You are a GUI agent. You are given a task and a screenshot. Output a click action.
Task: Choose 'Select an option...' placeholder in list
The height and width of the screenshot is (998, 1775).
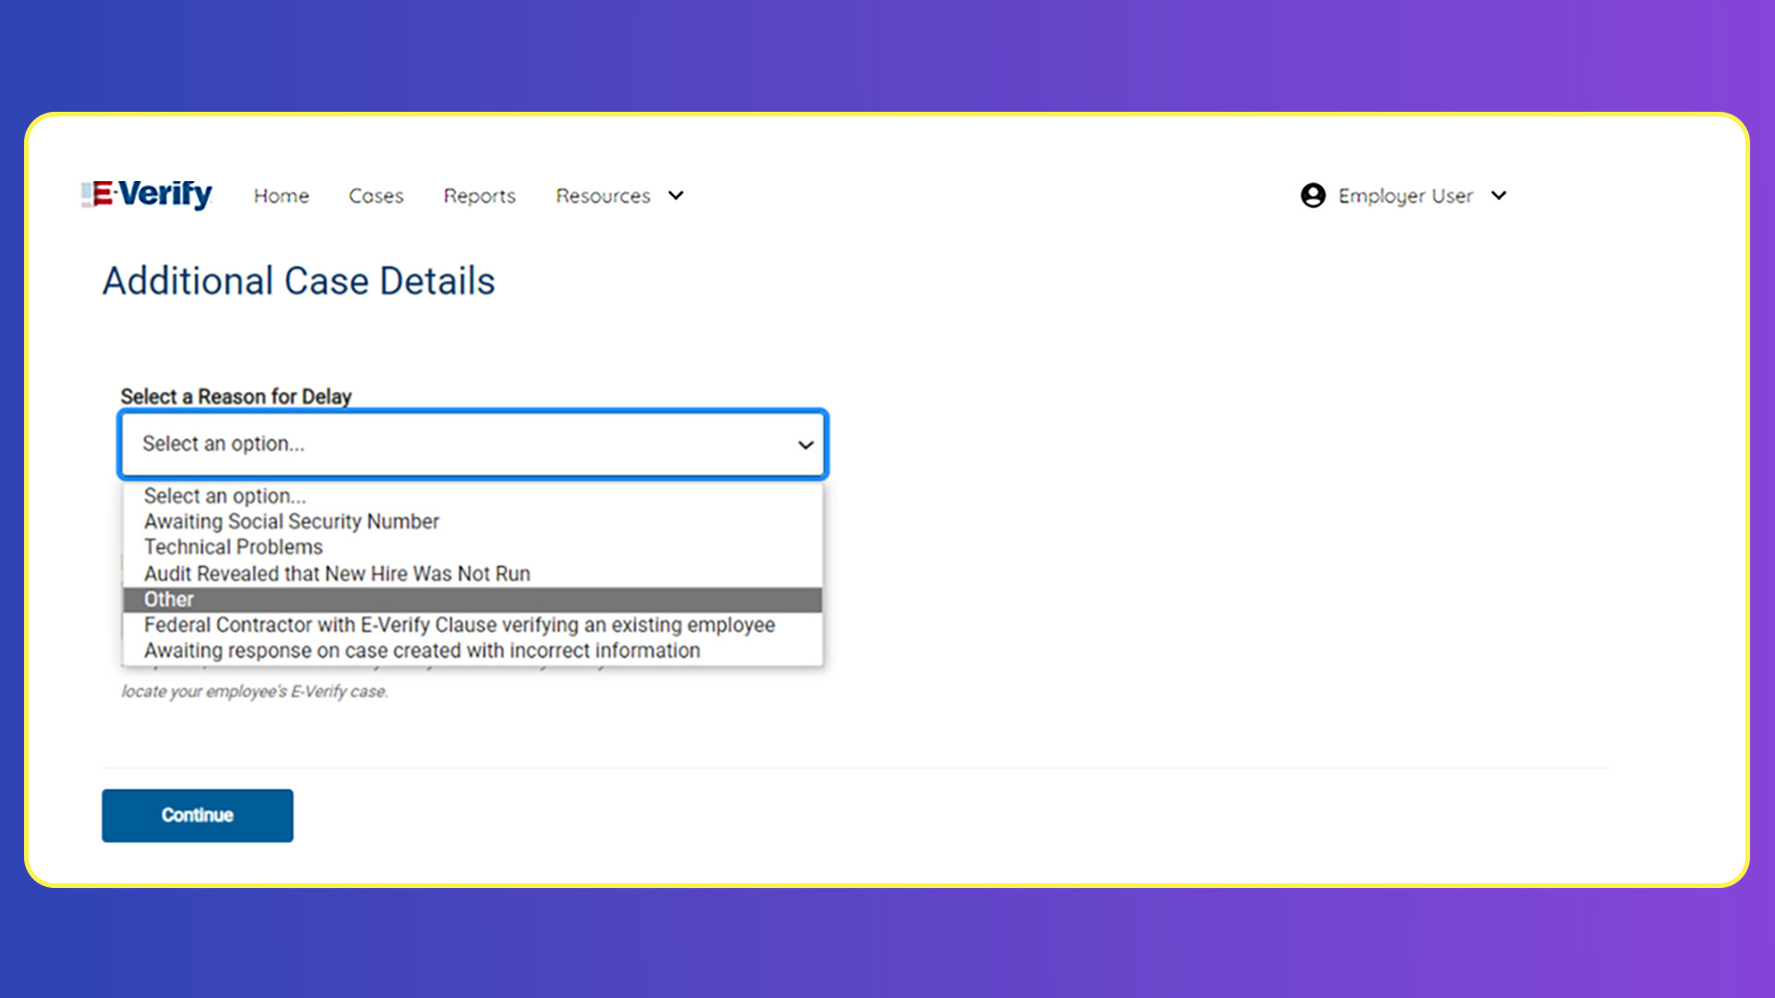point(225,496)
